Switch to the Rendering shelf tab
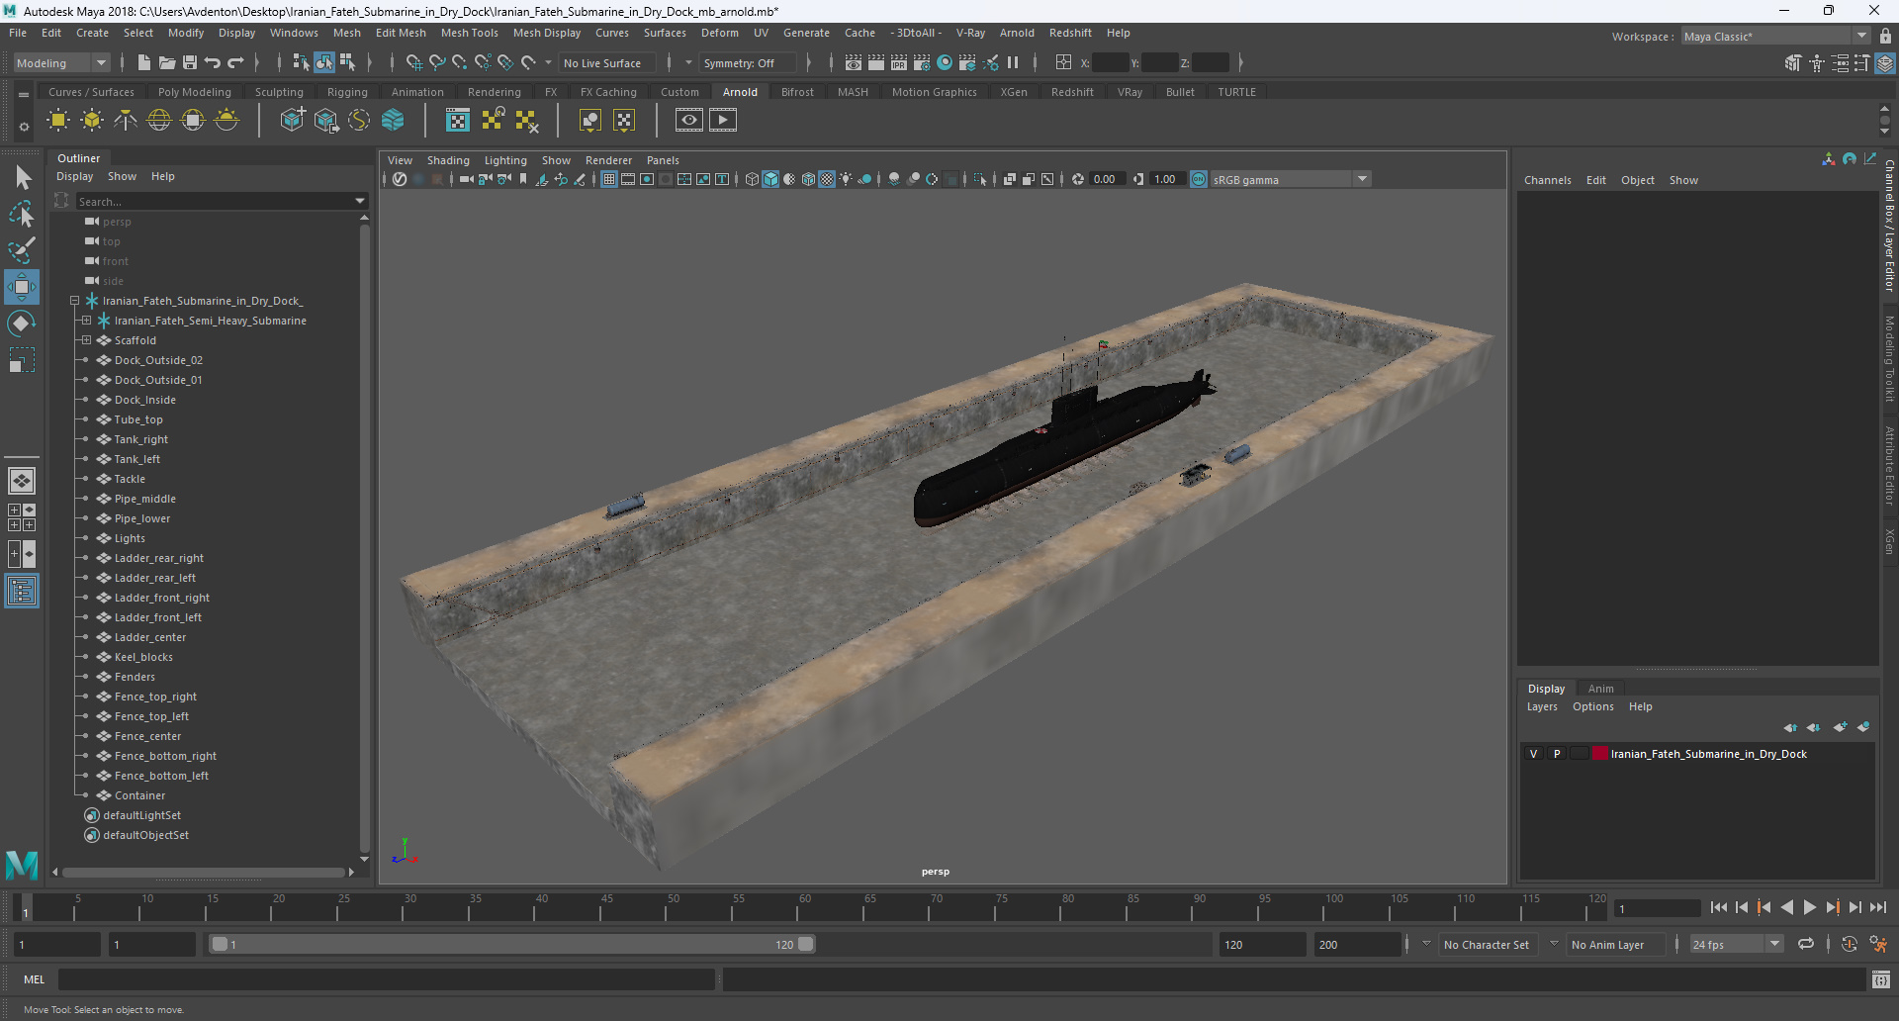This screenshot has width=1899, height=1021. (495, 92)
